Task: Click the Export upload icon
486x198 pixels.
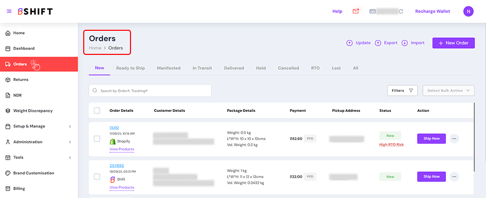Action: pos(378,43)
